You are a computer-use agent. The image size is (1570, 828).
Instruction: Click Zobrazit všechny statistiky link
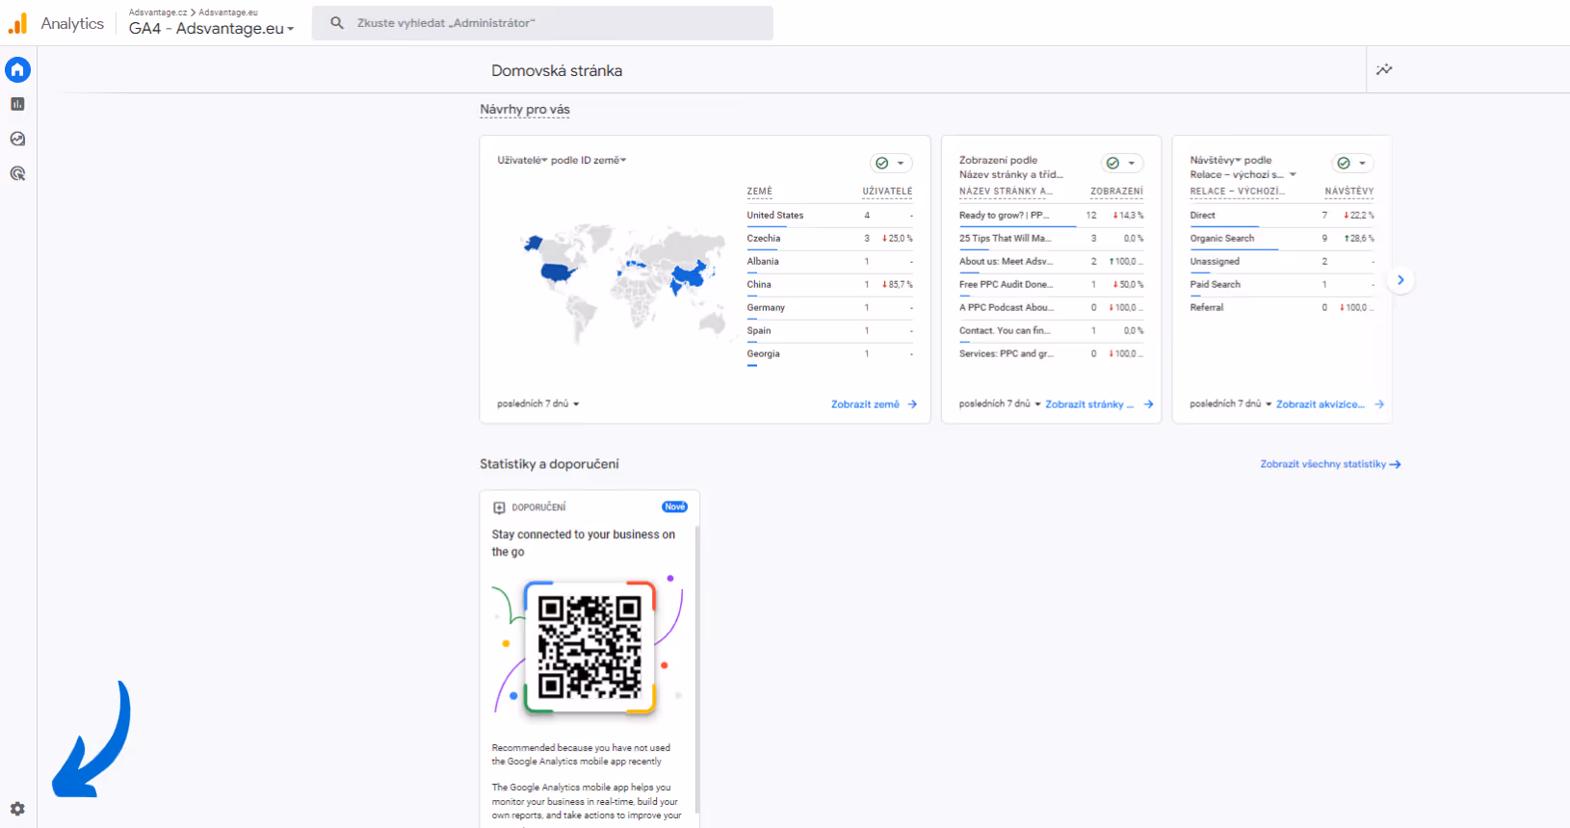1330,464
